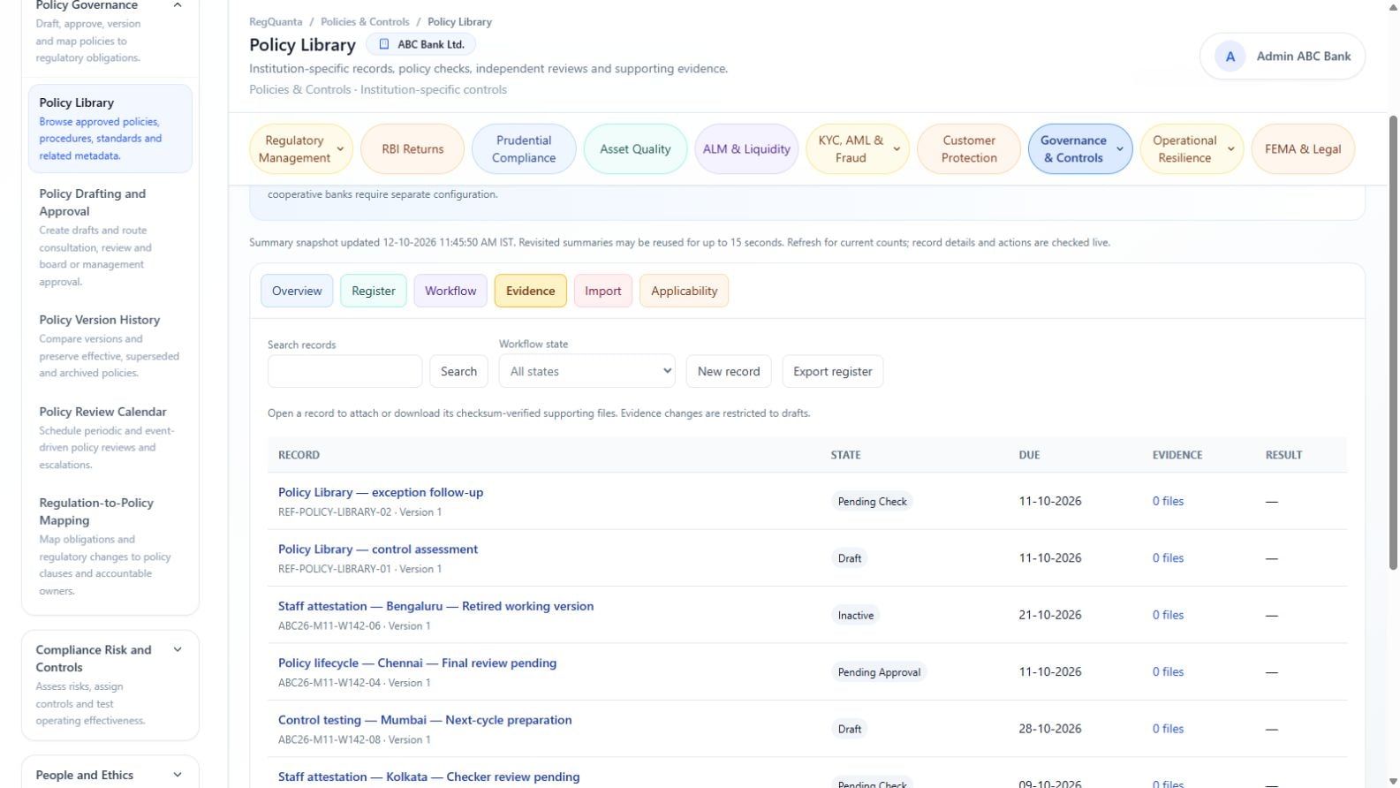Create a New record
The height and width of the screenshot is (788, 1400).
(729, 372)
